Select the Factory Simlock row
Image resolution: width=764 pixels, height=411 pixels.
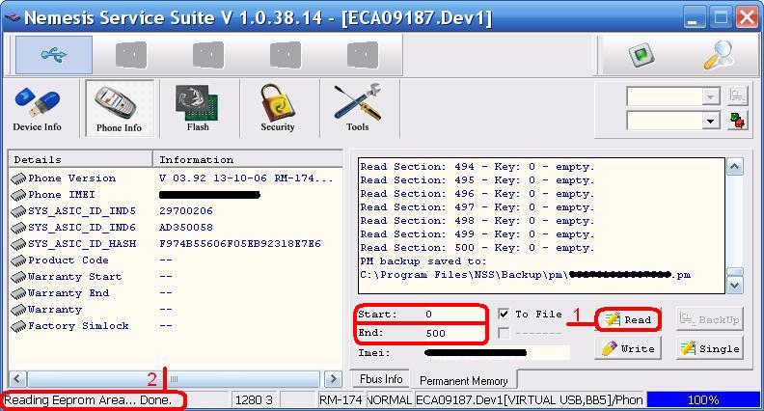coord(176,326)
